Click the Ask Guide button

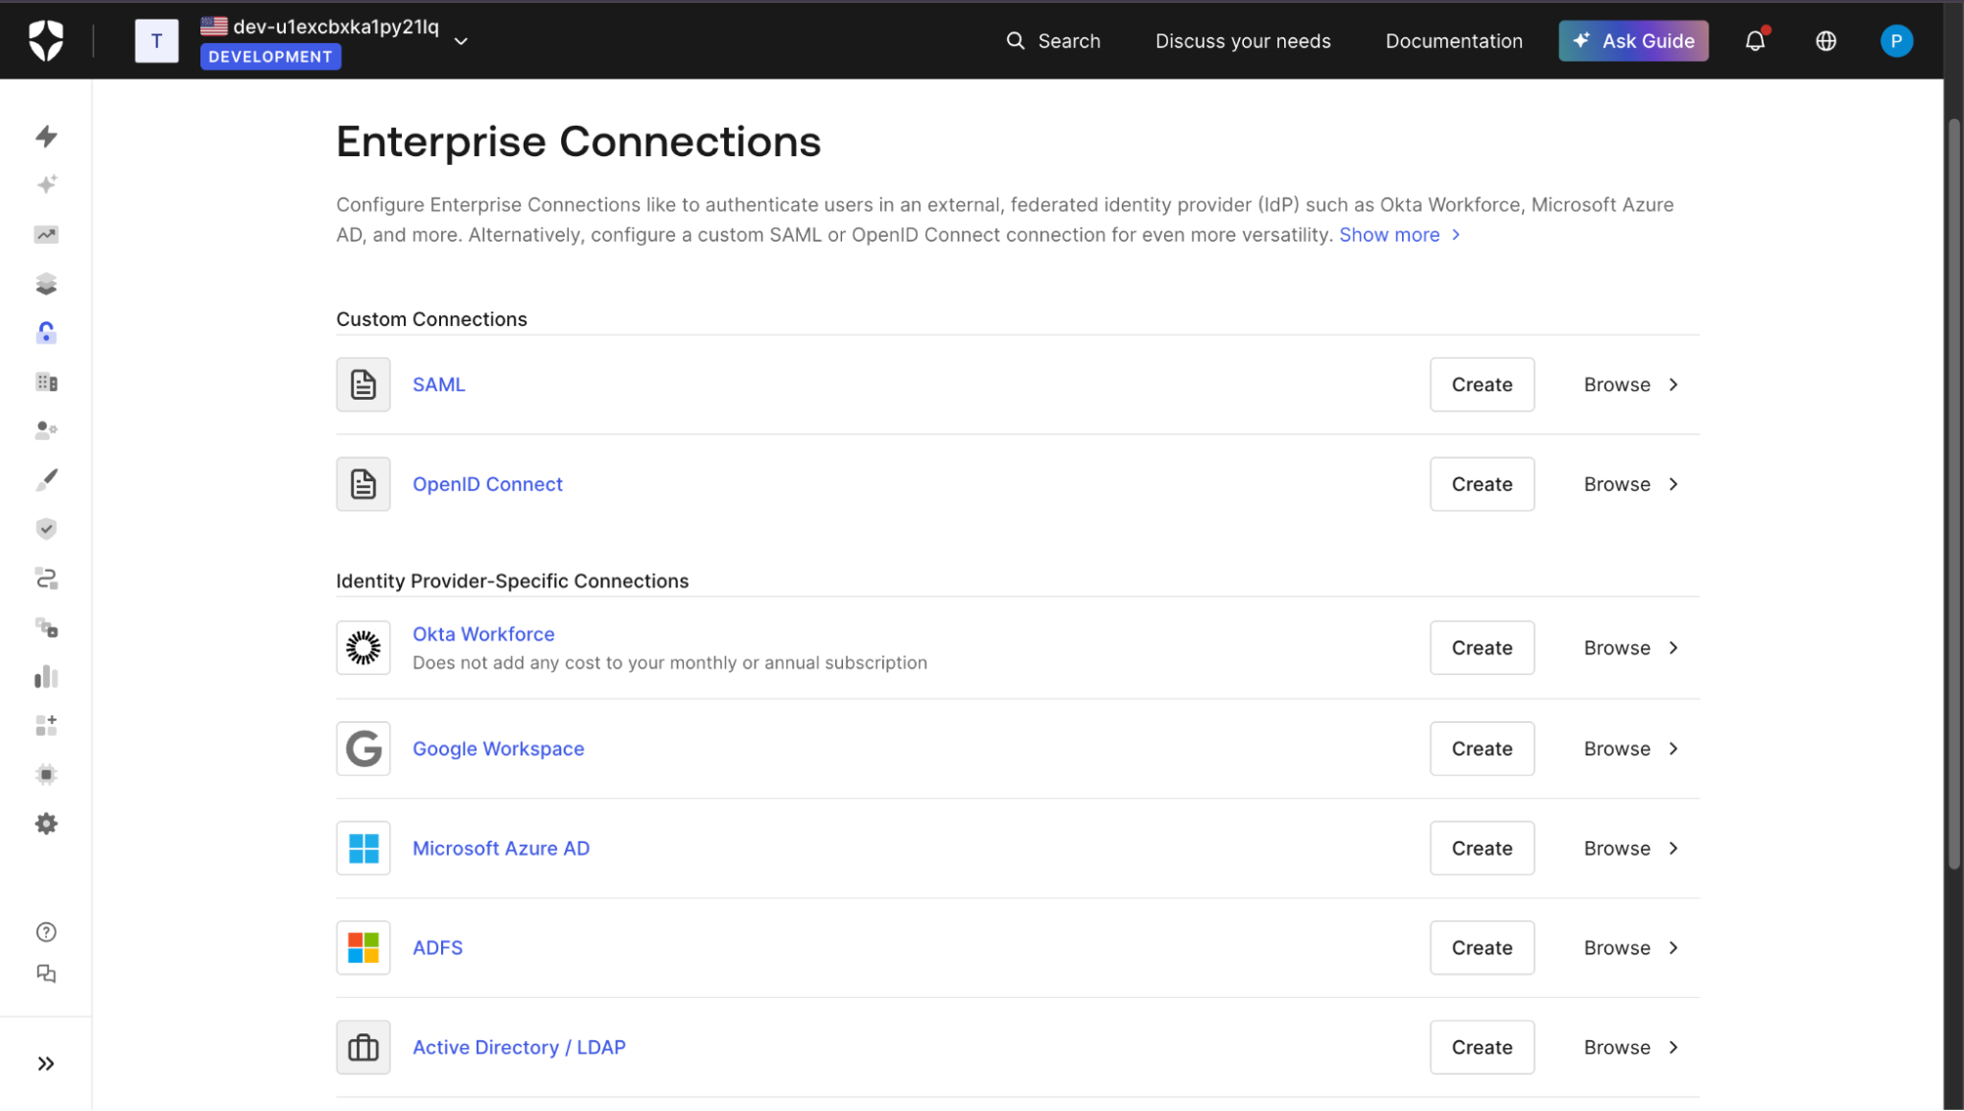[1633, 40]
